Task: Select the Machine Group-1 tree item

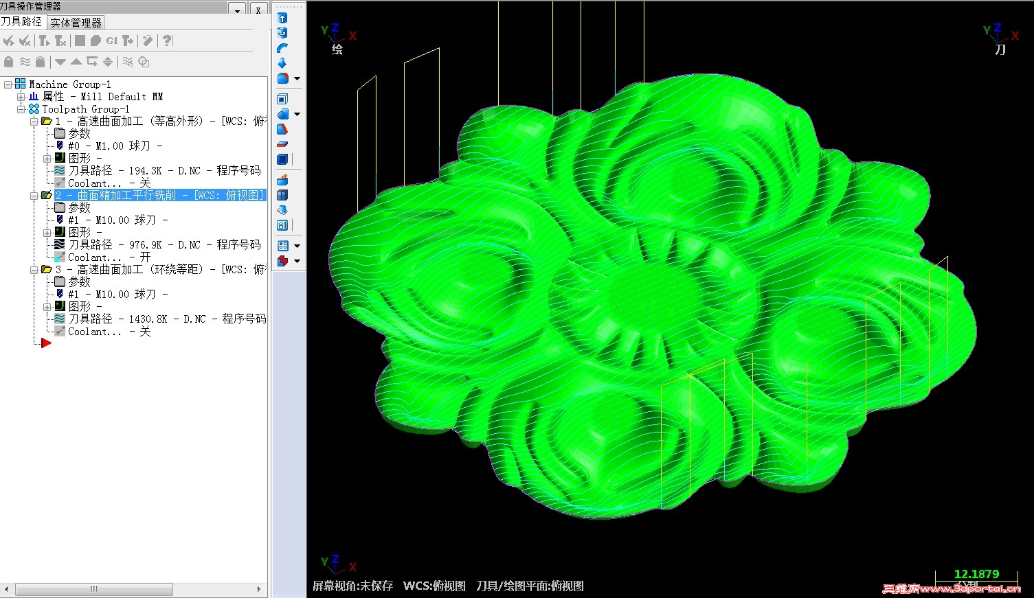Action: [x=69, y=84]
